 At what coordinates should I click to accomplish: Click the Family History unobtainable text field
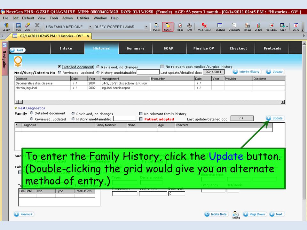click(x=125, y=119)
